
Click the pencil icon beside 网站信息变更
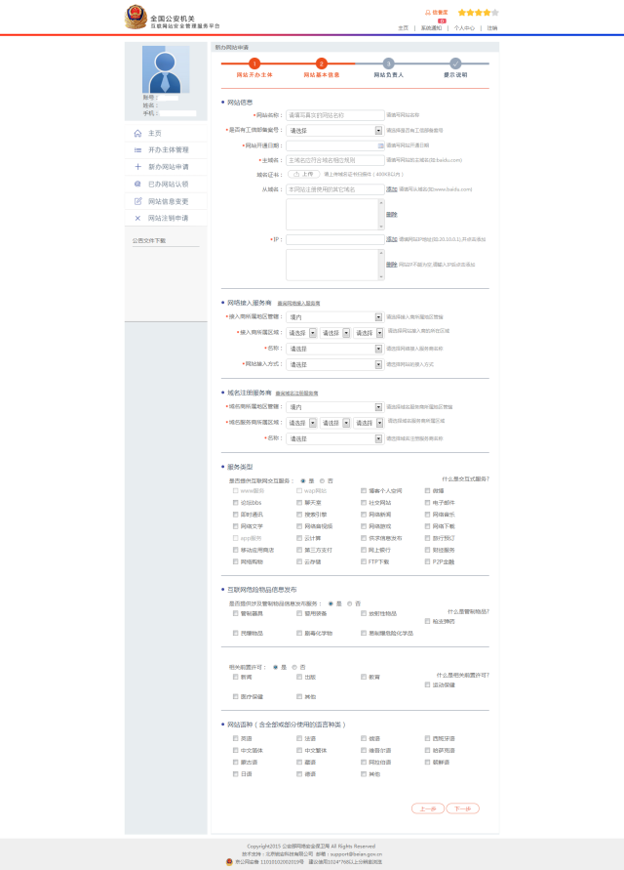pyautogui.click(x=137, y=201)
